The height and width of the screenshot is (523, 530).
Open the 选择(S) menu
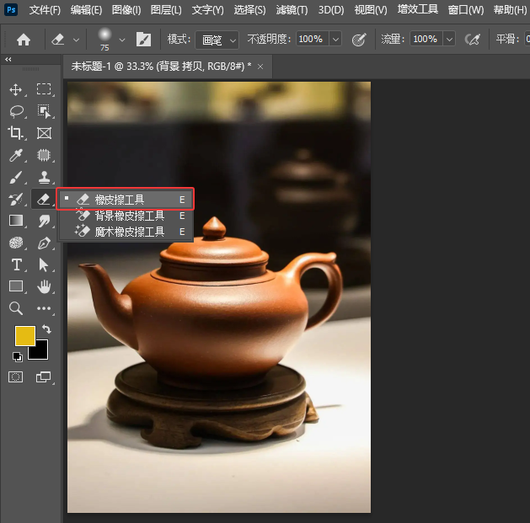[249, 10]
